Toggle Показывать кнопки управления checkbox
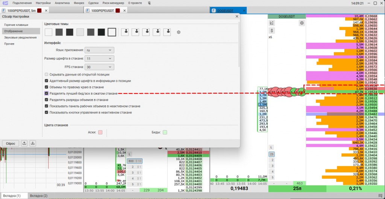Image resolution: width=385 pixels, height=199 pixels. 46,113
